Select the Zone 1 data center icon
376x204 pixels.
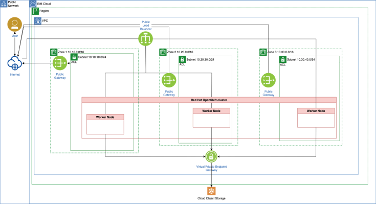(x=54, y=52)
